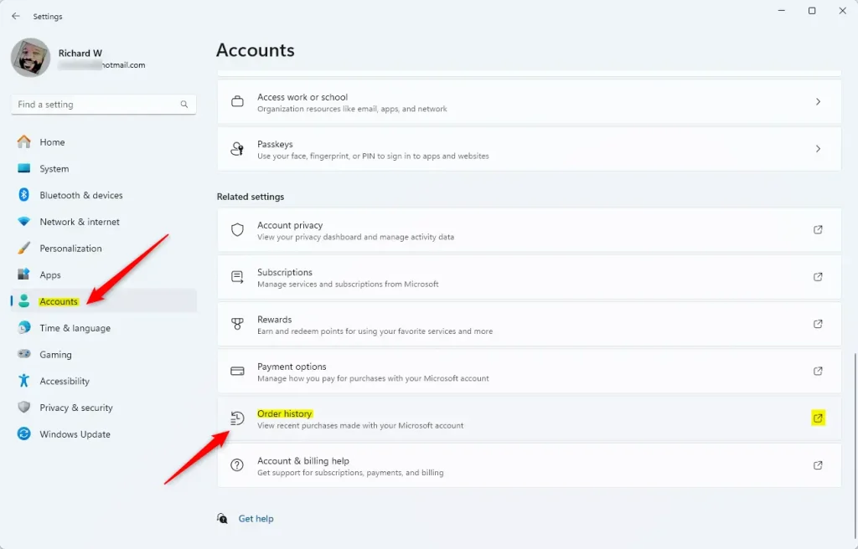
Task: Open Rewards title
Action: click(274, 320)
